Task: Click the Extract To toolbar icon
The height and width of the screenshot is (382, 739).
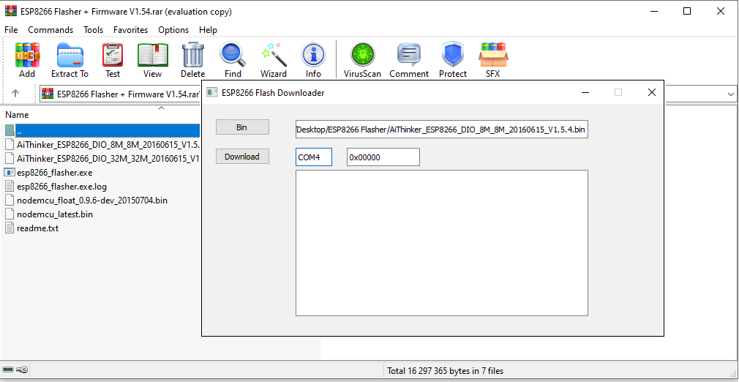Action: tap(70, 55)
